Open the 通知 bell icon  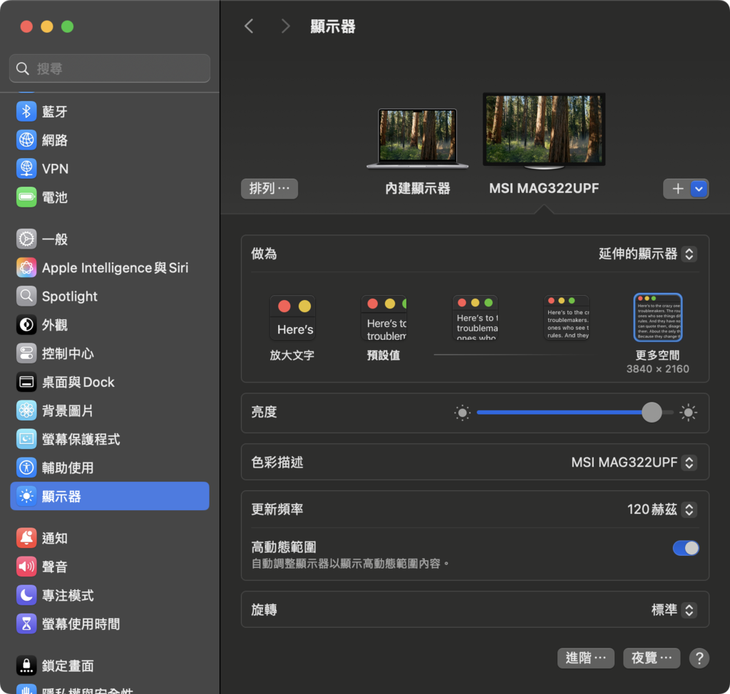(x=26, y=538)
